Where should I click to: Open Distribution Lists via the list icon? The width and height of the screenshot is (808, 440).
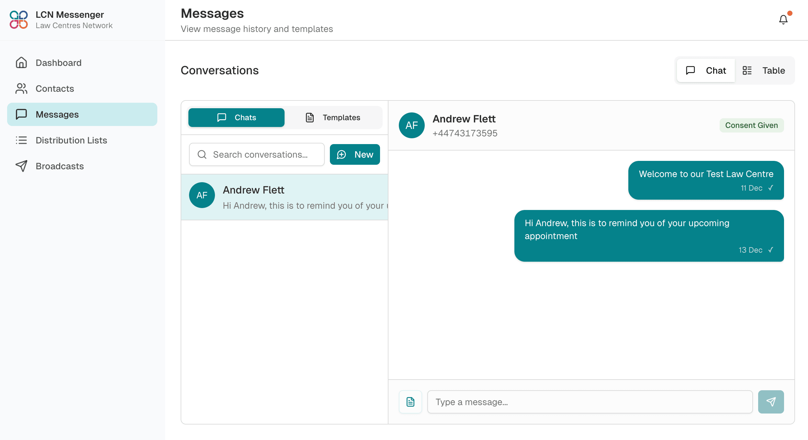click(x=21, y=140)
